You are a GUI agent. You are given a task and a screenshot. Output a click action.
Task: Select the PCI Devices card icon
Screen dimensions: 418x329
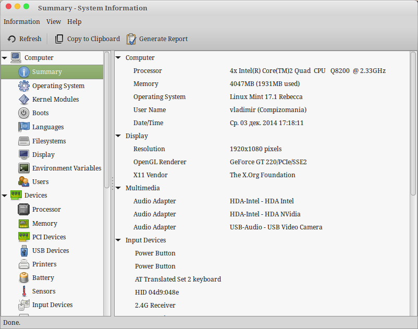click(x=24, y=237)
